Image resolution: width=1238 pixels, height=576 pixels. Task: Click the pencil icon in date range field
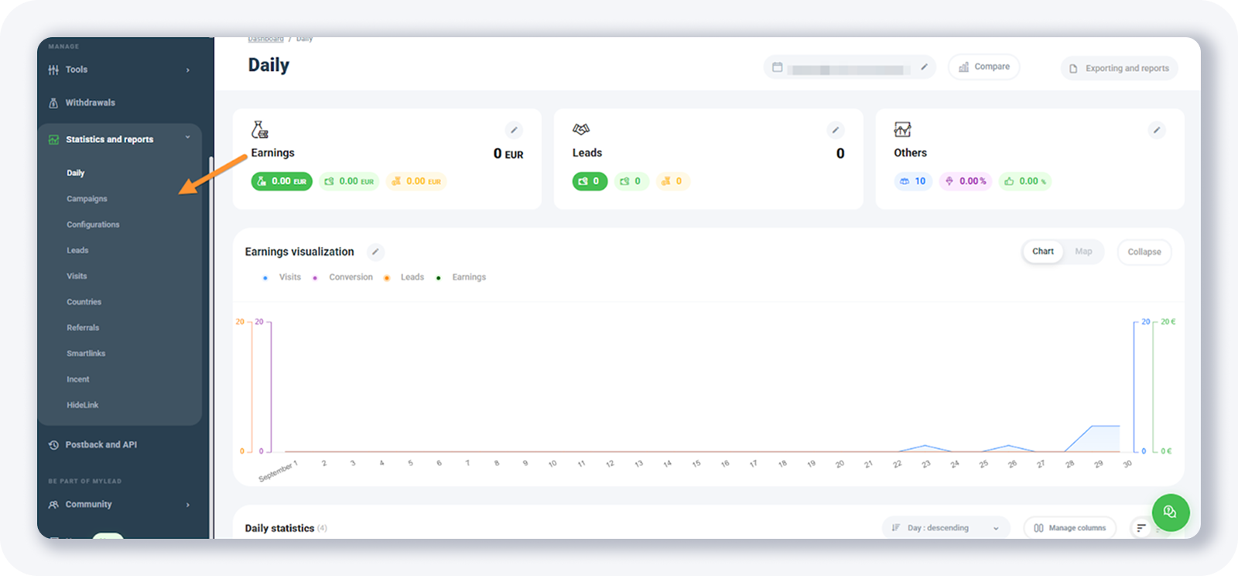pyautogui.click(x=924, y=67)
